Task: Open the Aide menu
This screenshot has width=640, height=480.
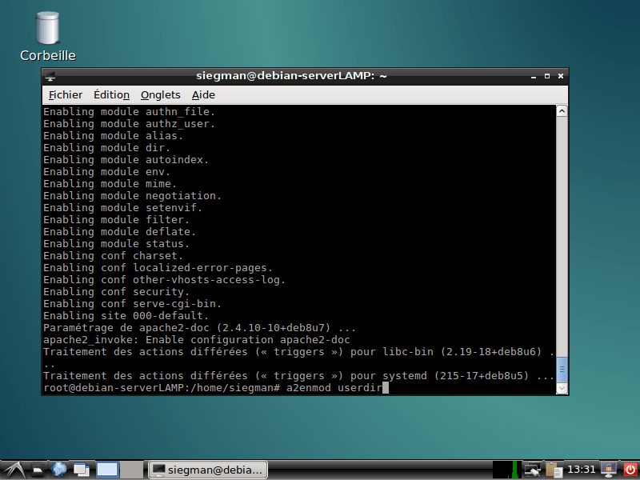Action: [203, 94]
